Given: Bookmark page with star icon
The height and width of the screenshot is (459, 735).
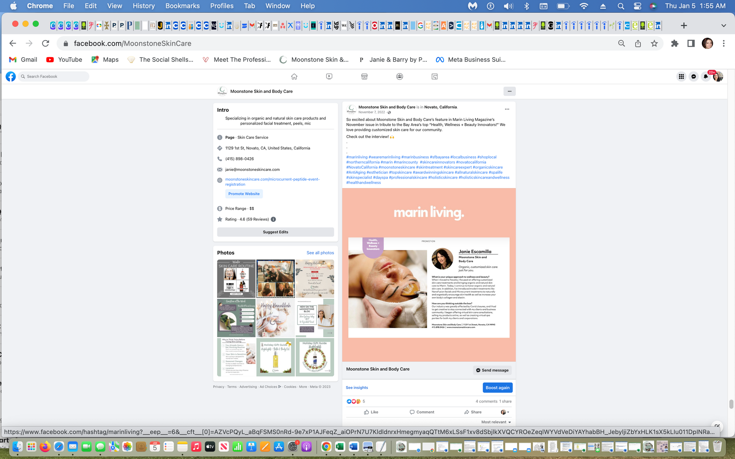Looking at the screenshot, I should [x=654, y=43].
